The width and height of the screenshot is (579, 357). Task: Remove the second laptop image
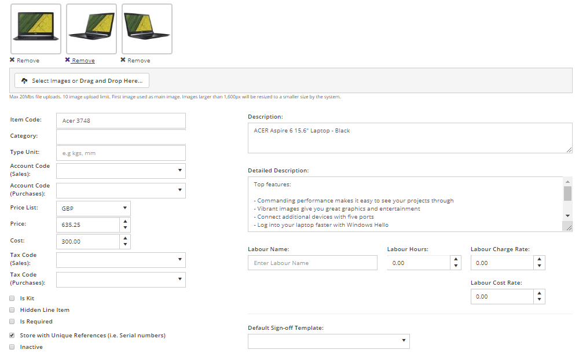(80, 60)
